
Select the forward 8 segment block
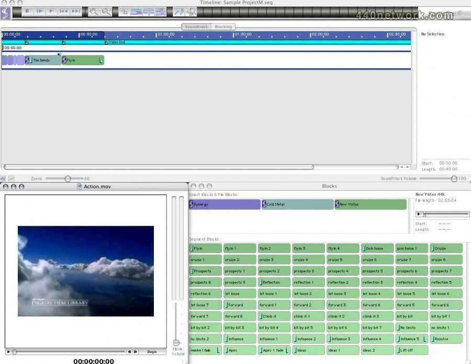pos(240,316)
